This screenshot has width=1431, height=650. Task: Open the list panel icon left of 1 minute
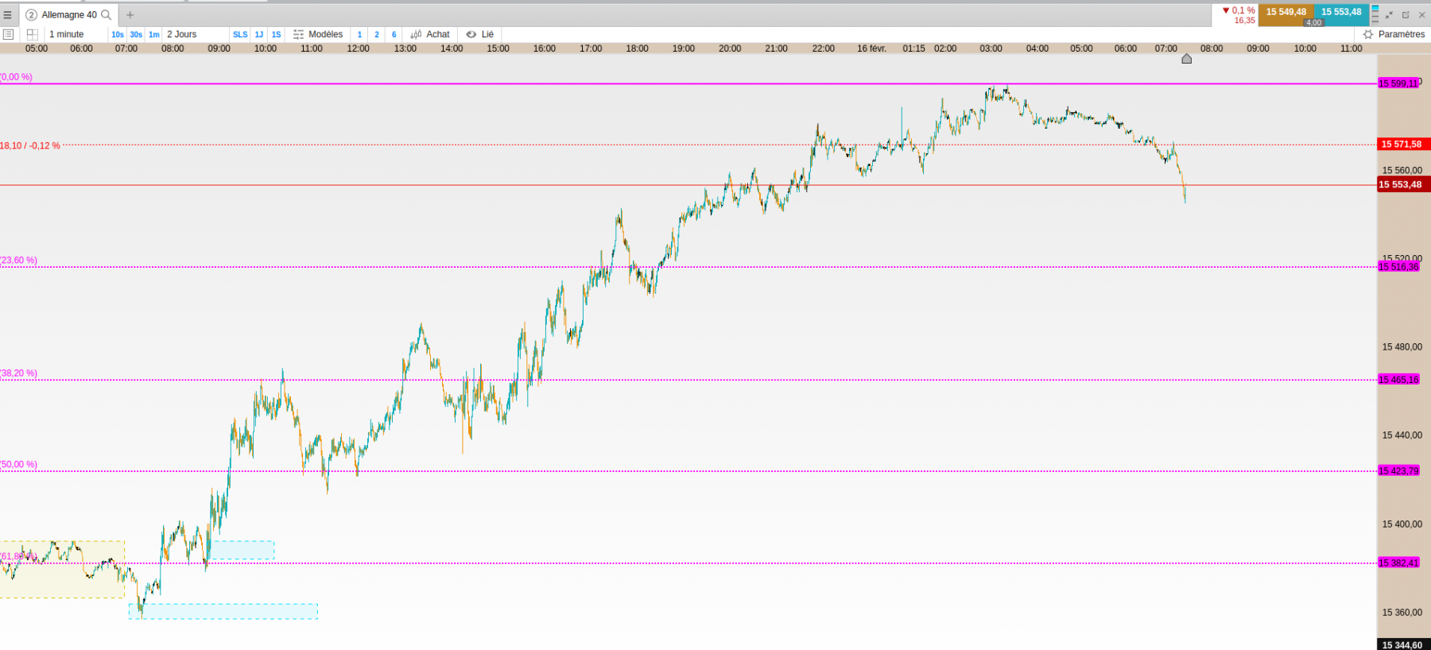click(8, 34)
